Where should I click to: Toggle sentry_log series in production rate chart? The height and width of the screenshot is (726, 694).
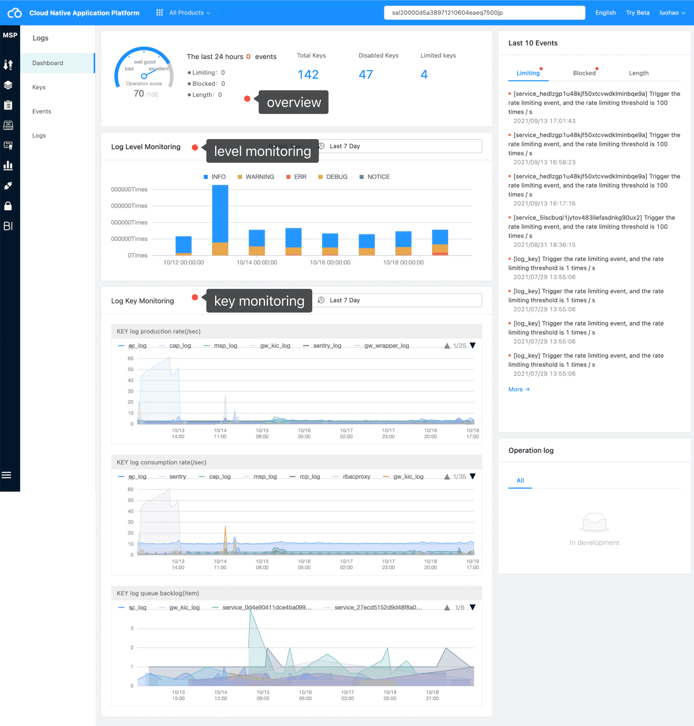tap(322, 346)
